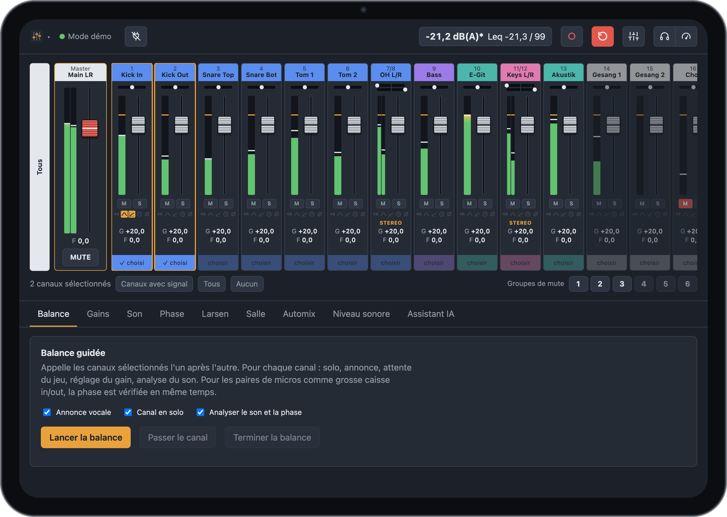727x517 pixels.
Task: Select the Keys L/R channel header
Action: tap(520, 72)
